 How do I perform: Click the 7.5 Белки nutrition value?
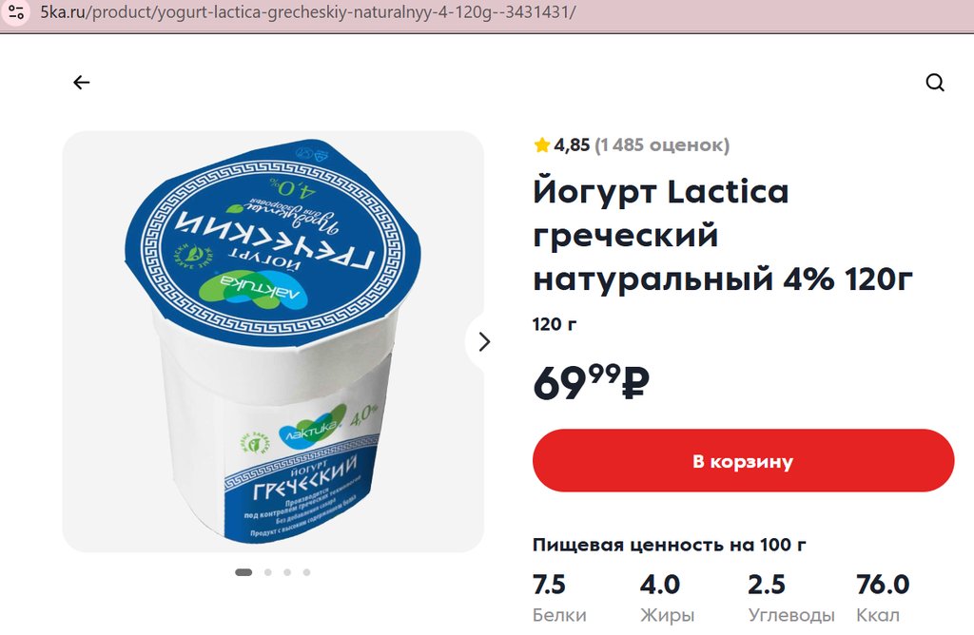point(559,598)
